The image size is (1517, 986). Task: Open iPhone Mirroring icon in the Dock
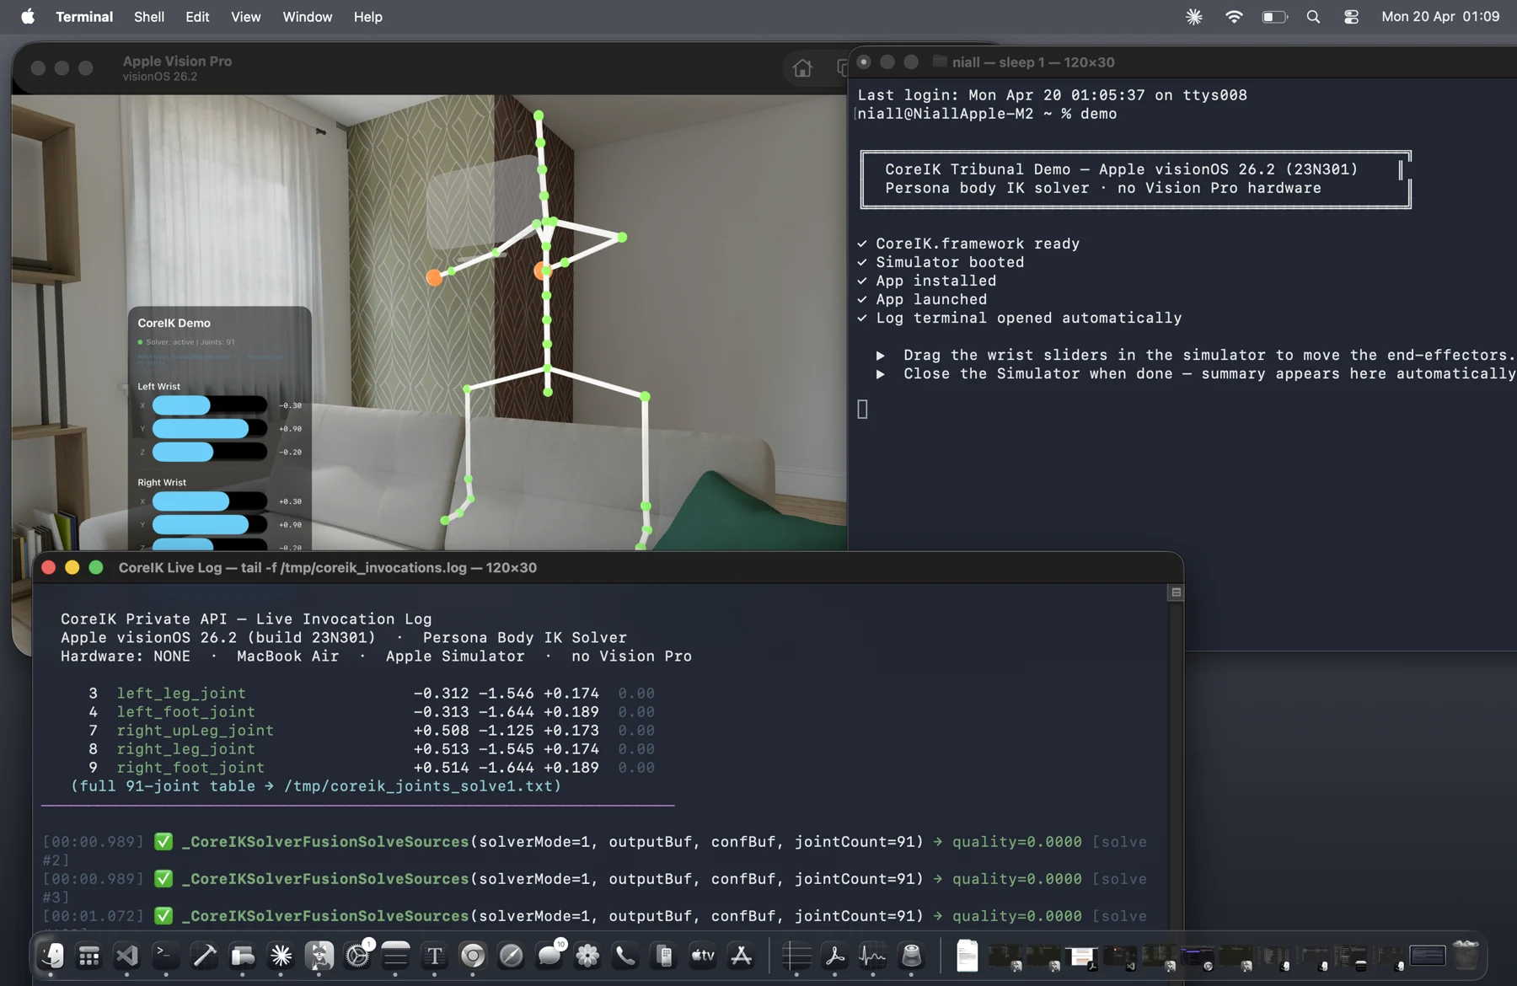point(664,956)
